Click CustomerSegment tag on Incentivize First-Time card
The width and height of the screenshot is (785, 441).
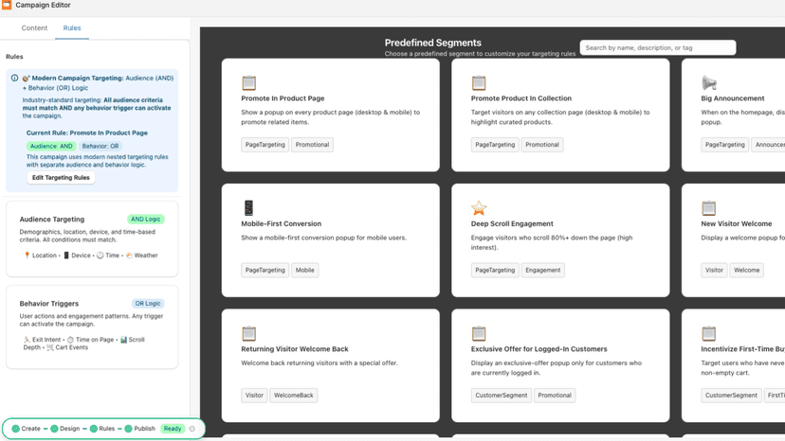point(731,395)
